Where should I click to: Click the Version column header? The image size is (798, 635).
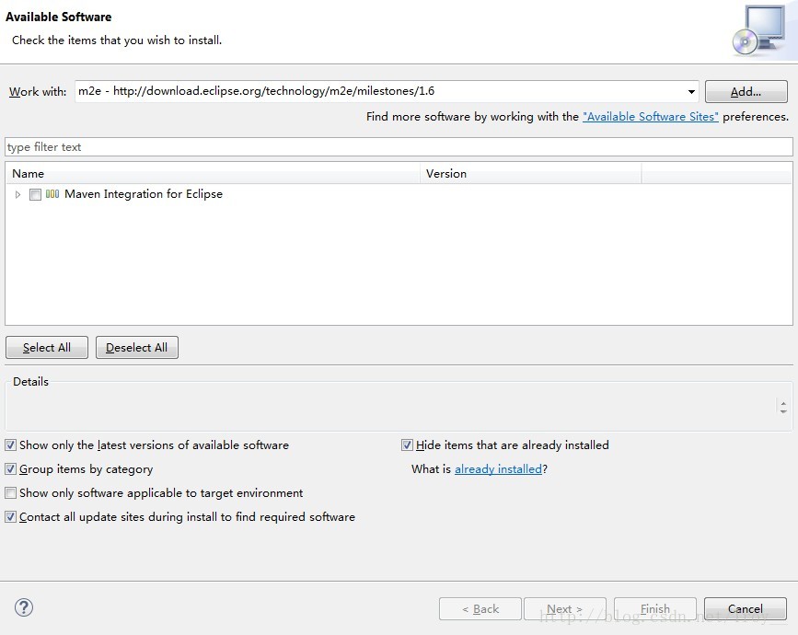[531, 174]
